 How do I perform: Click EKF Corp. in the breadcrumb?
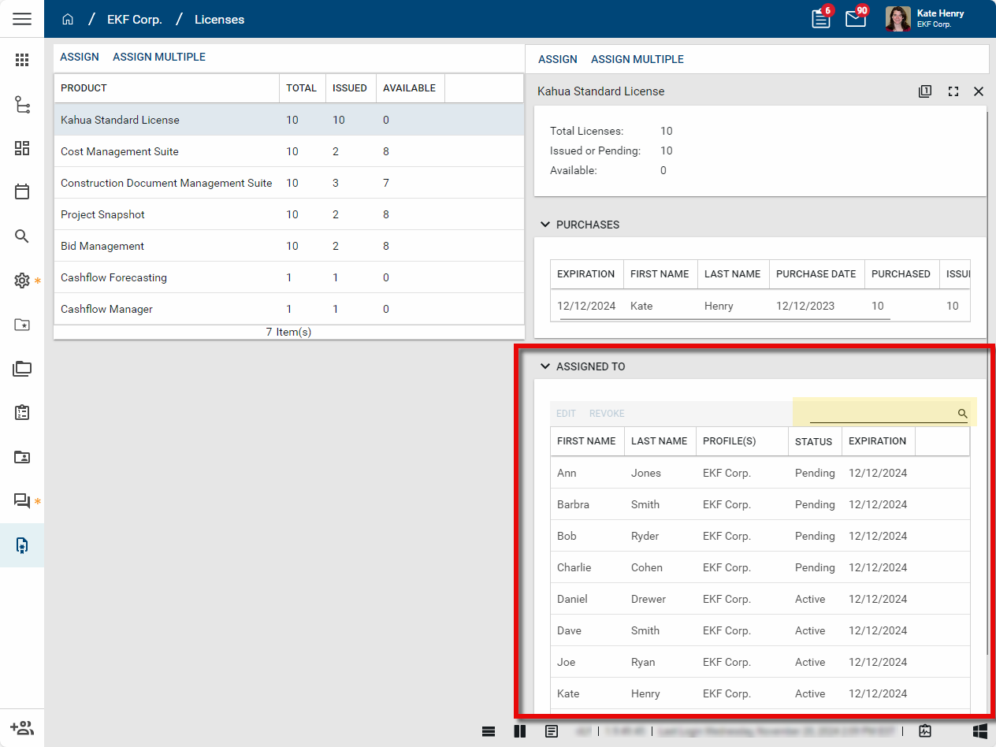135,19
